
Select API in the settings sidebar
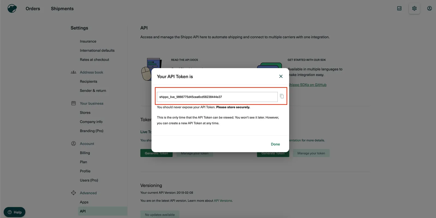103,211
